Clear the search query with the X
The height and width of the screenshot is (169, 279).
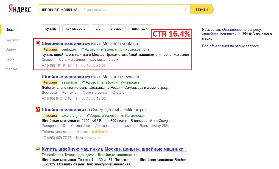pos(186,9)
